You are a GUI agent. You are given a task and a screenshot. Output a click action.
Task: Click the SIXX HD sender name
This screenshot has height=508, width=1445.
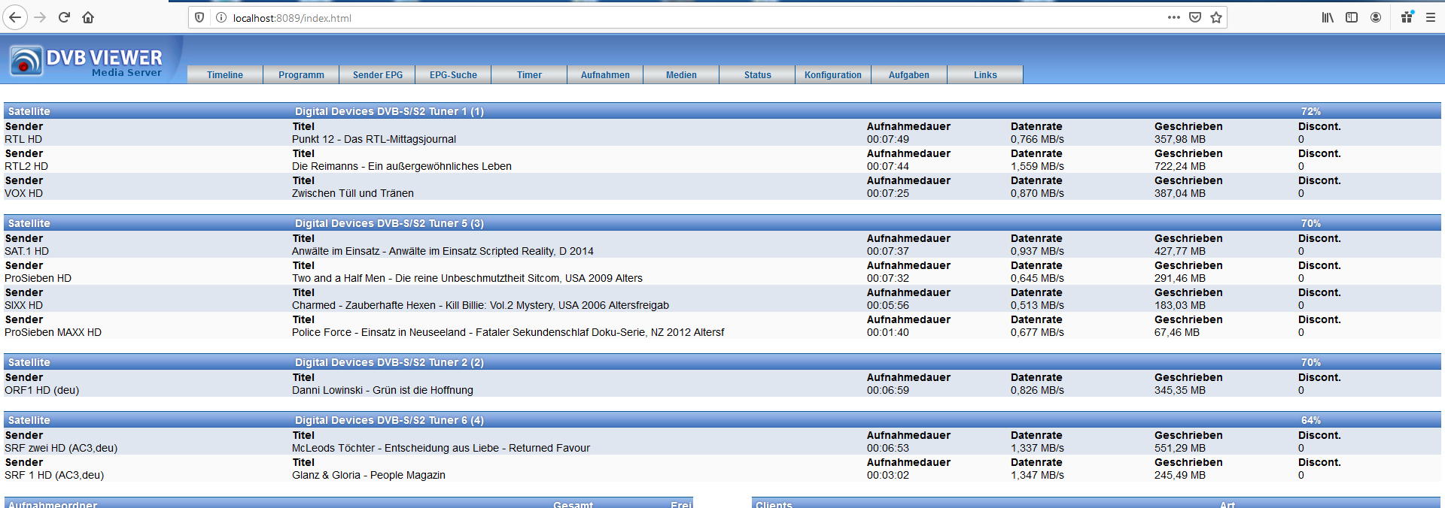pyautogui.click(x=24, y=305)
